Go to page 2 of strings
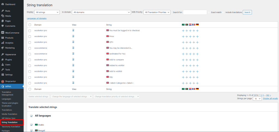This screenshot has height=132, width=279. coord(261,95)
